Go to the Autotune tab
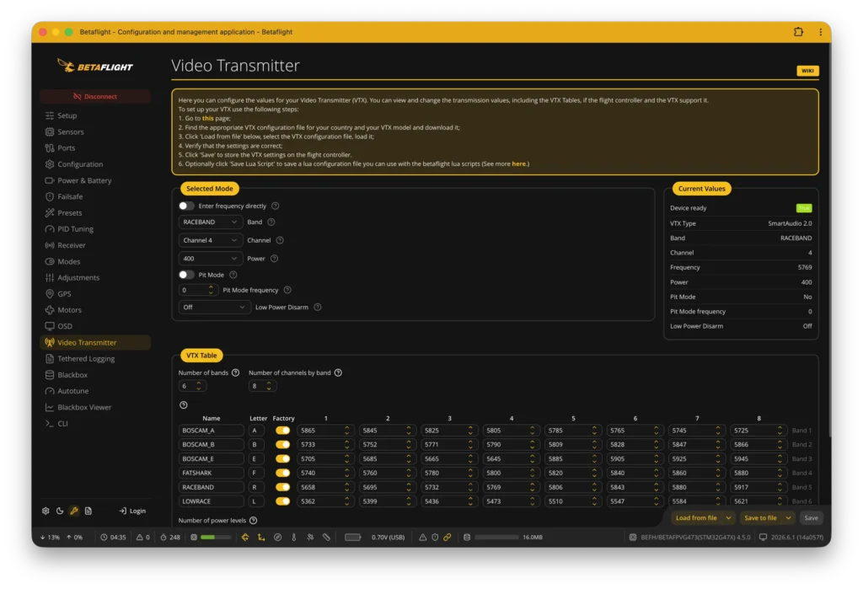 tap(95, 391)
